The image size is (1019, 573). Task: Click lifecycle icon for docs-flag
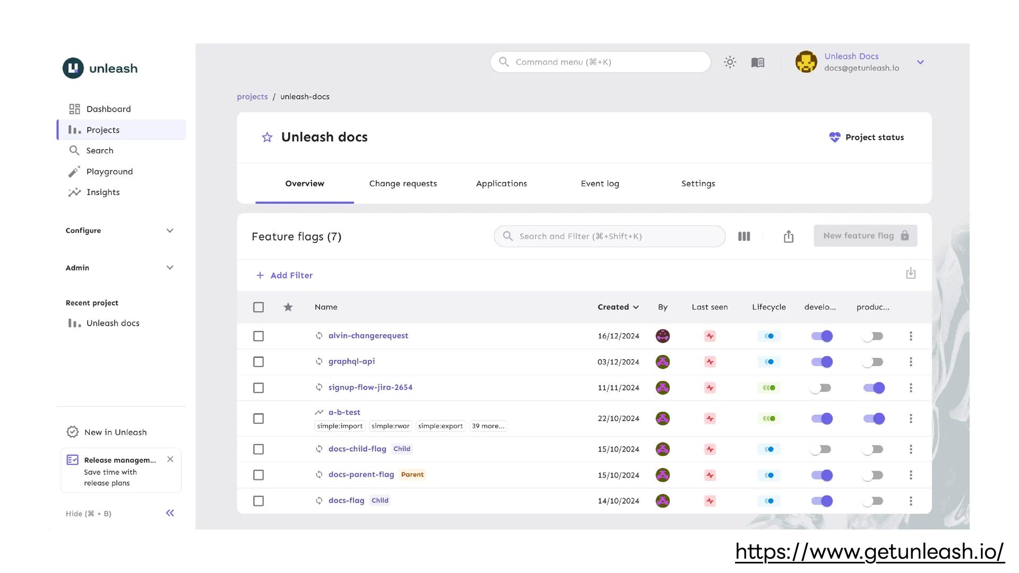tap(769, 501)
